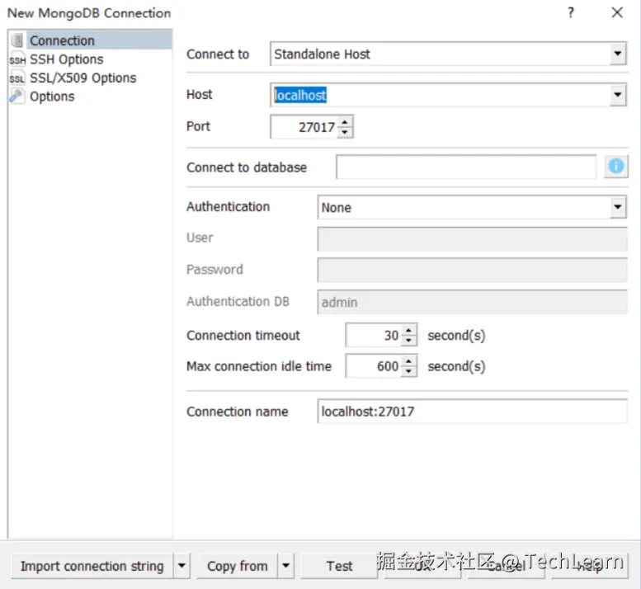Click the SSH file icon
641x589 pixels.
click(17, 59)
